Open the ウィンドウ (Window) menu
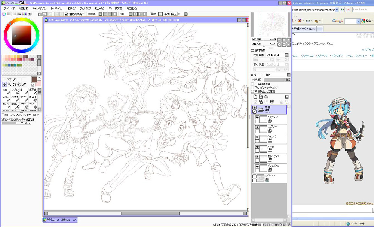 coord(116,8)
